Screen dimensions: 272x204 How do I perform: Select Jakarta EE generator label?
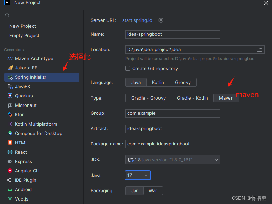point(26,68)
